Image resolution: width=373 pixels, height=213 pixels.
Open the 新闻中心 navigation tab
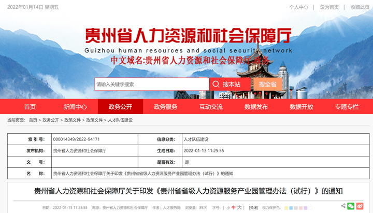(75, 107)
